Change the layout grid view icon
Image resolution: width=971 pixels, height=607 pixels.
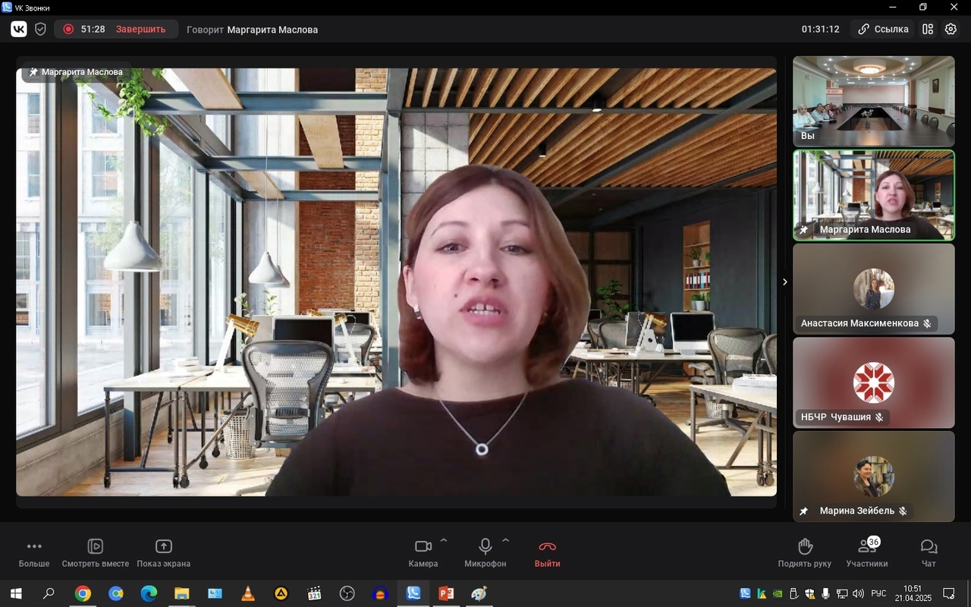[928, 29]
